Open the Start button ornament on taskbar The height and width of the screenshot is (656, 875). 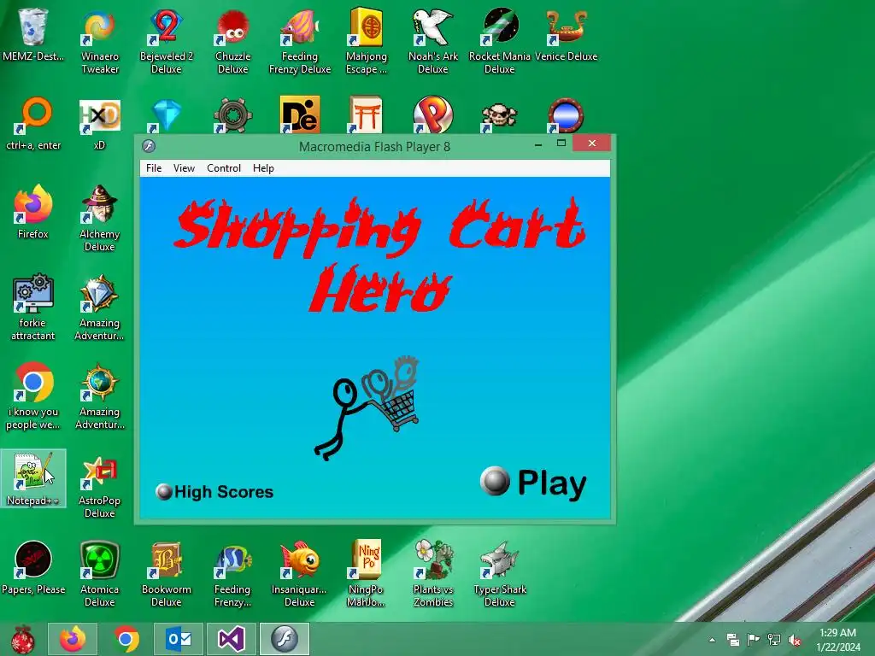click(22, 639)
